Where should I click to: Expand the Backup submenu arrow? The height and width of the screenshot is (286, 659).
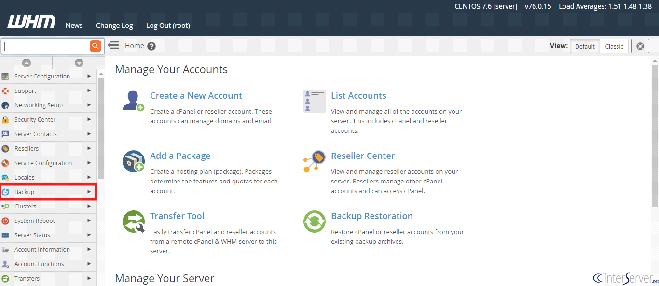pos(89,192)
